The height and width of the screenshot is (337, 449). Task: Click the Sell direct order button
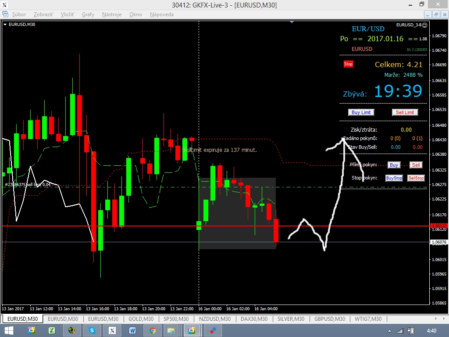[416, 165]
